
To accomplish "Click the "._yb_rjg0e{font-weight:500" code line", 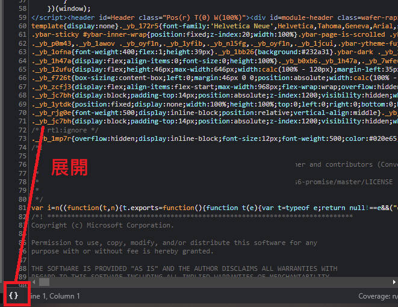I will point(214,113).
